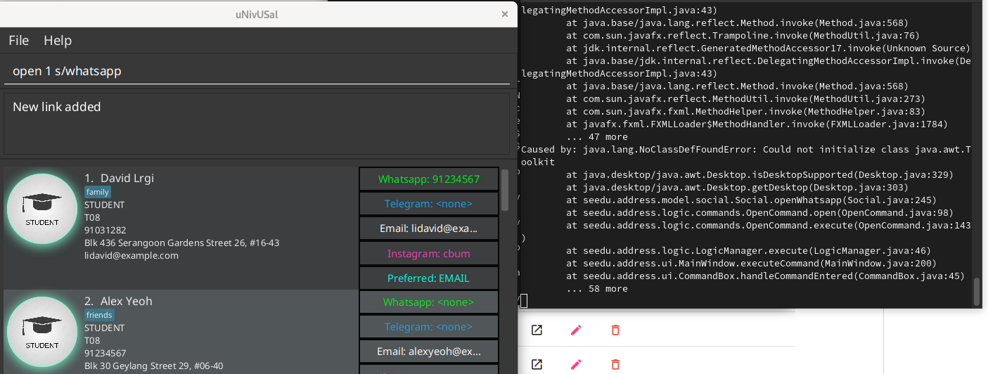Screen dimensions: 988x374
Task: Open David Lrgi's Email: lidavid@exa... entry
Action: click(429, 228)
